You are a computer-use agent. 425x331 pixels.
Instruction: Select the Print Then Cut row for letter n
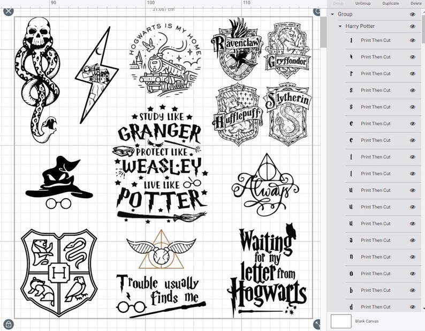[x=383, y=257]
